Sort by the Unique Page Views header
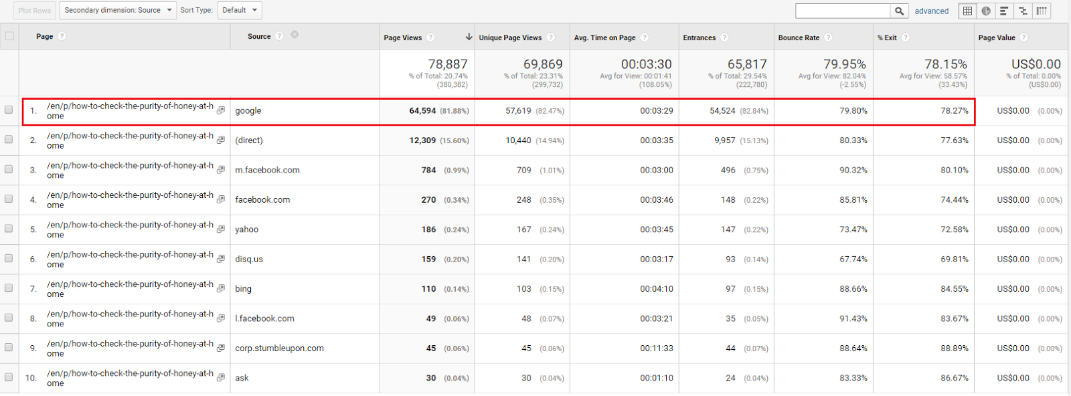The width and height of the screenshot is (1071, 396). [x=510, y=37]
